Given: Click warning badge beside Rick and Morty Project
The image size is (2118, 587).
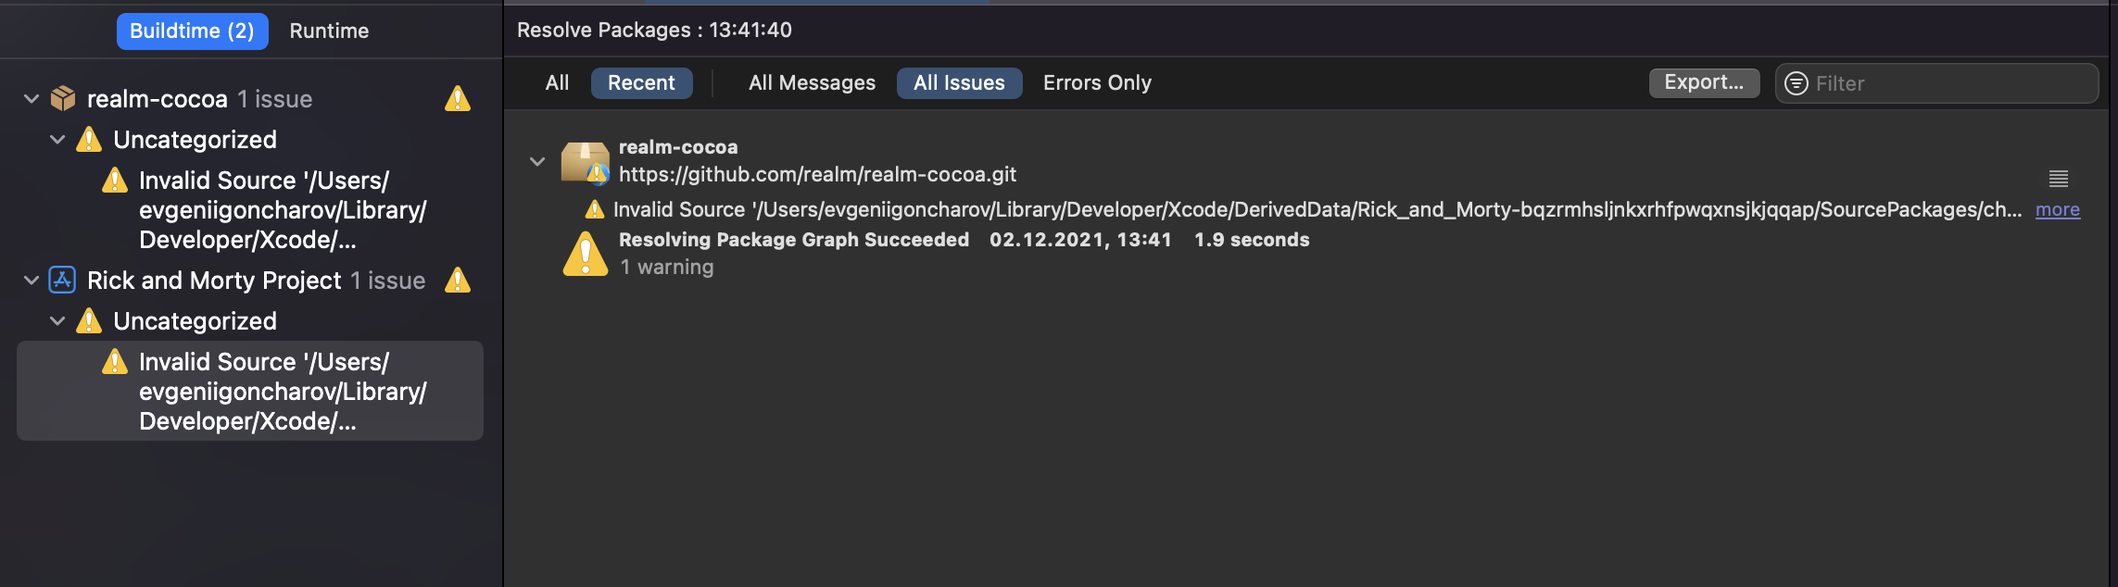Looking at the screenshot, I should [x=458, y=280].
